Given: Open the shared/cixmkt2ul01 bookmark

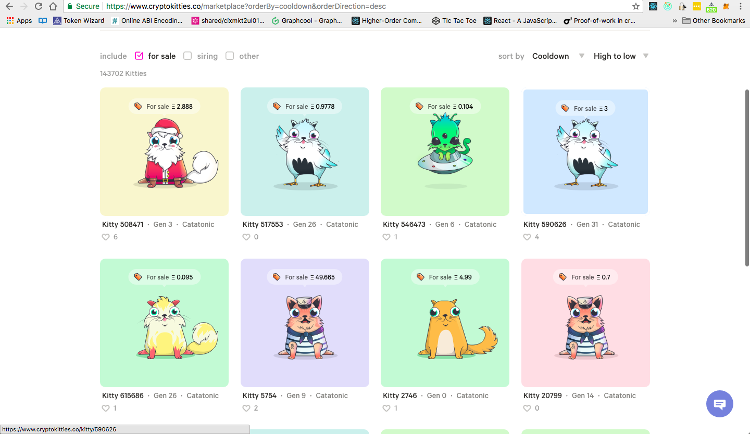Looking at the screenshot, I should 228,21.
